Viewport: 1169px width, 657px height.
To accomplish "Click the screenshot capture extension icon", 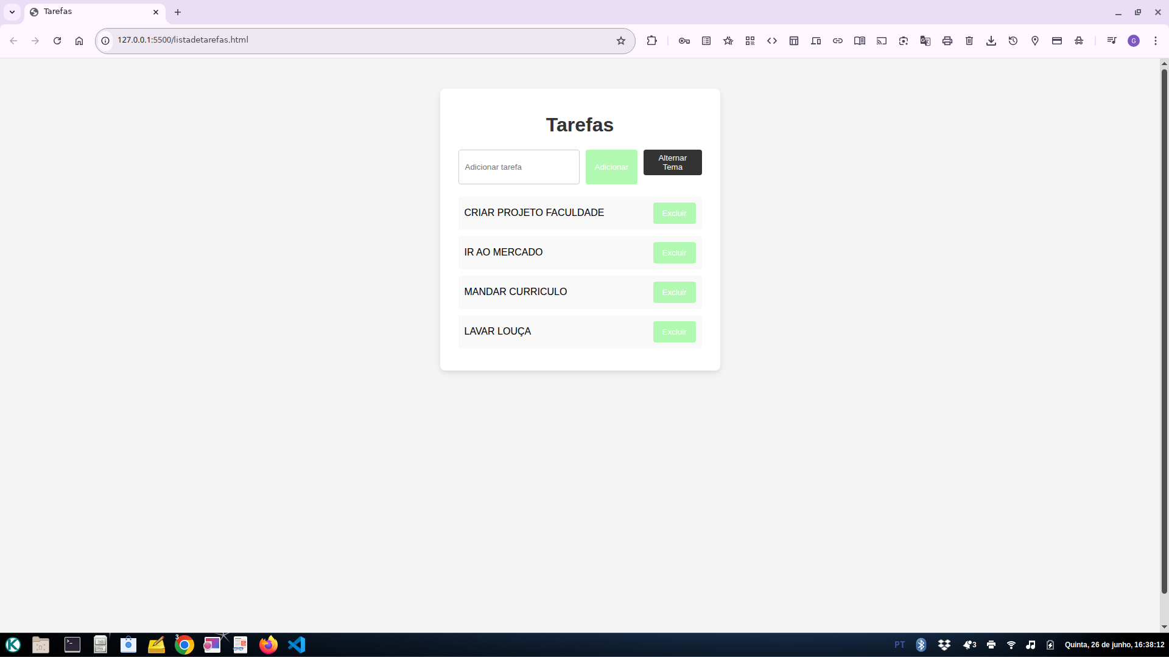I will [904, 41].
